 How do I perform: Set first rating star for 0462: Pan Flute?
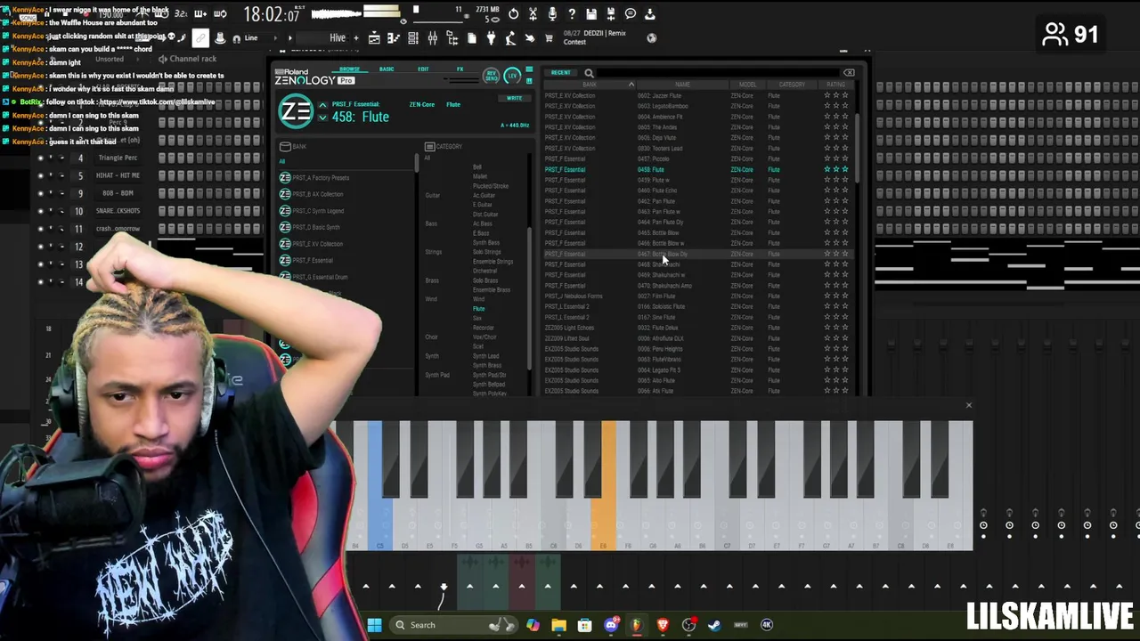click(x=827, y=201)
